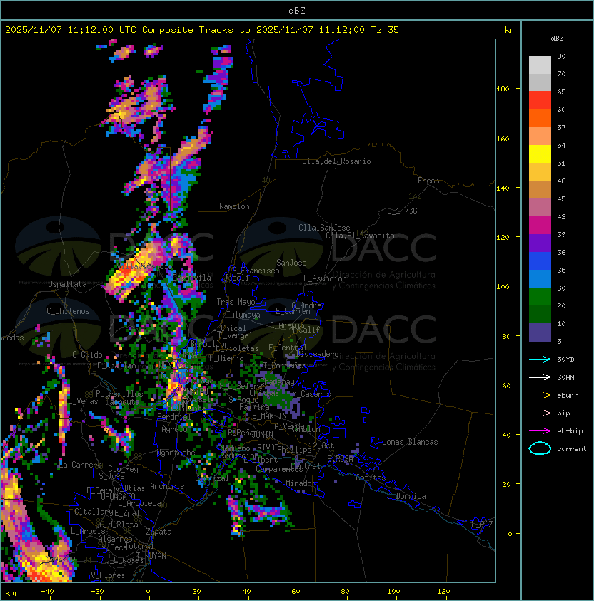594x601 pixels.
Task: Pick the green 20-30 dBZ swatch
Action: point(540,297)
